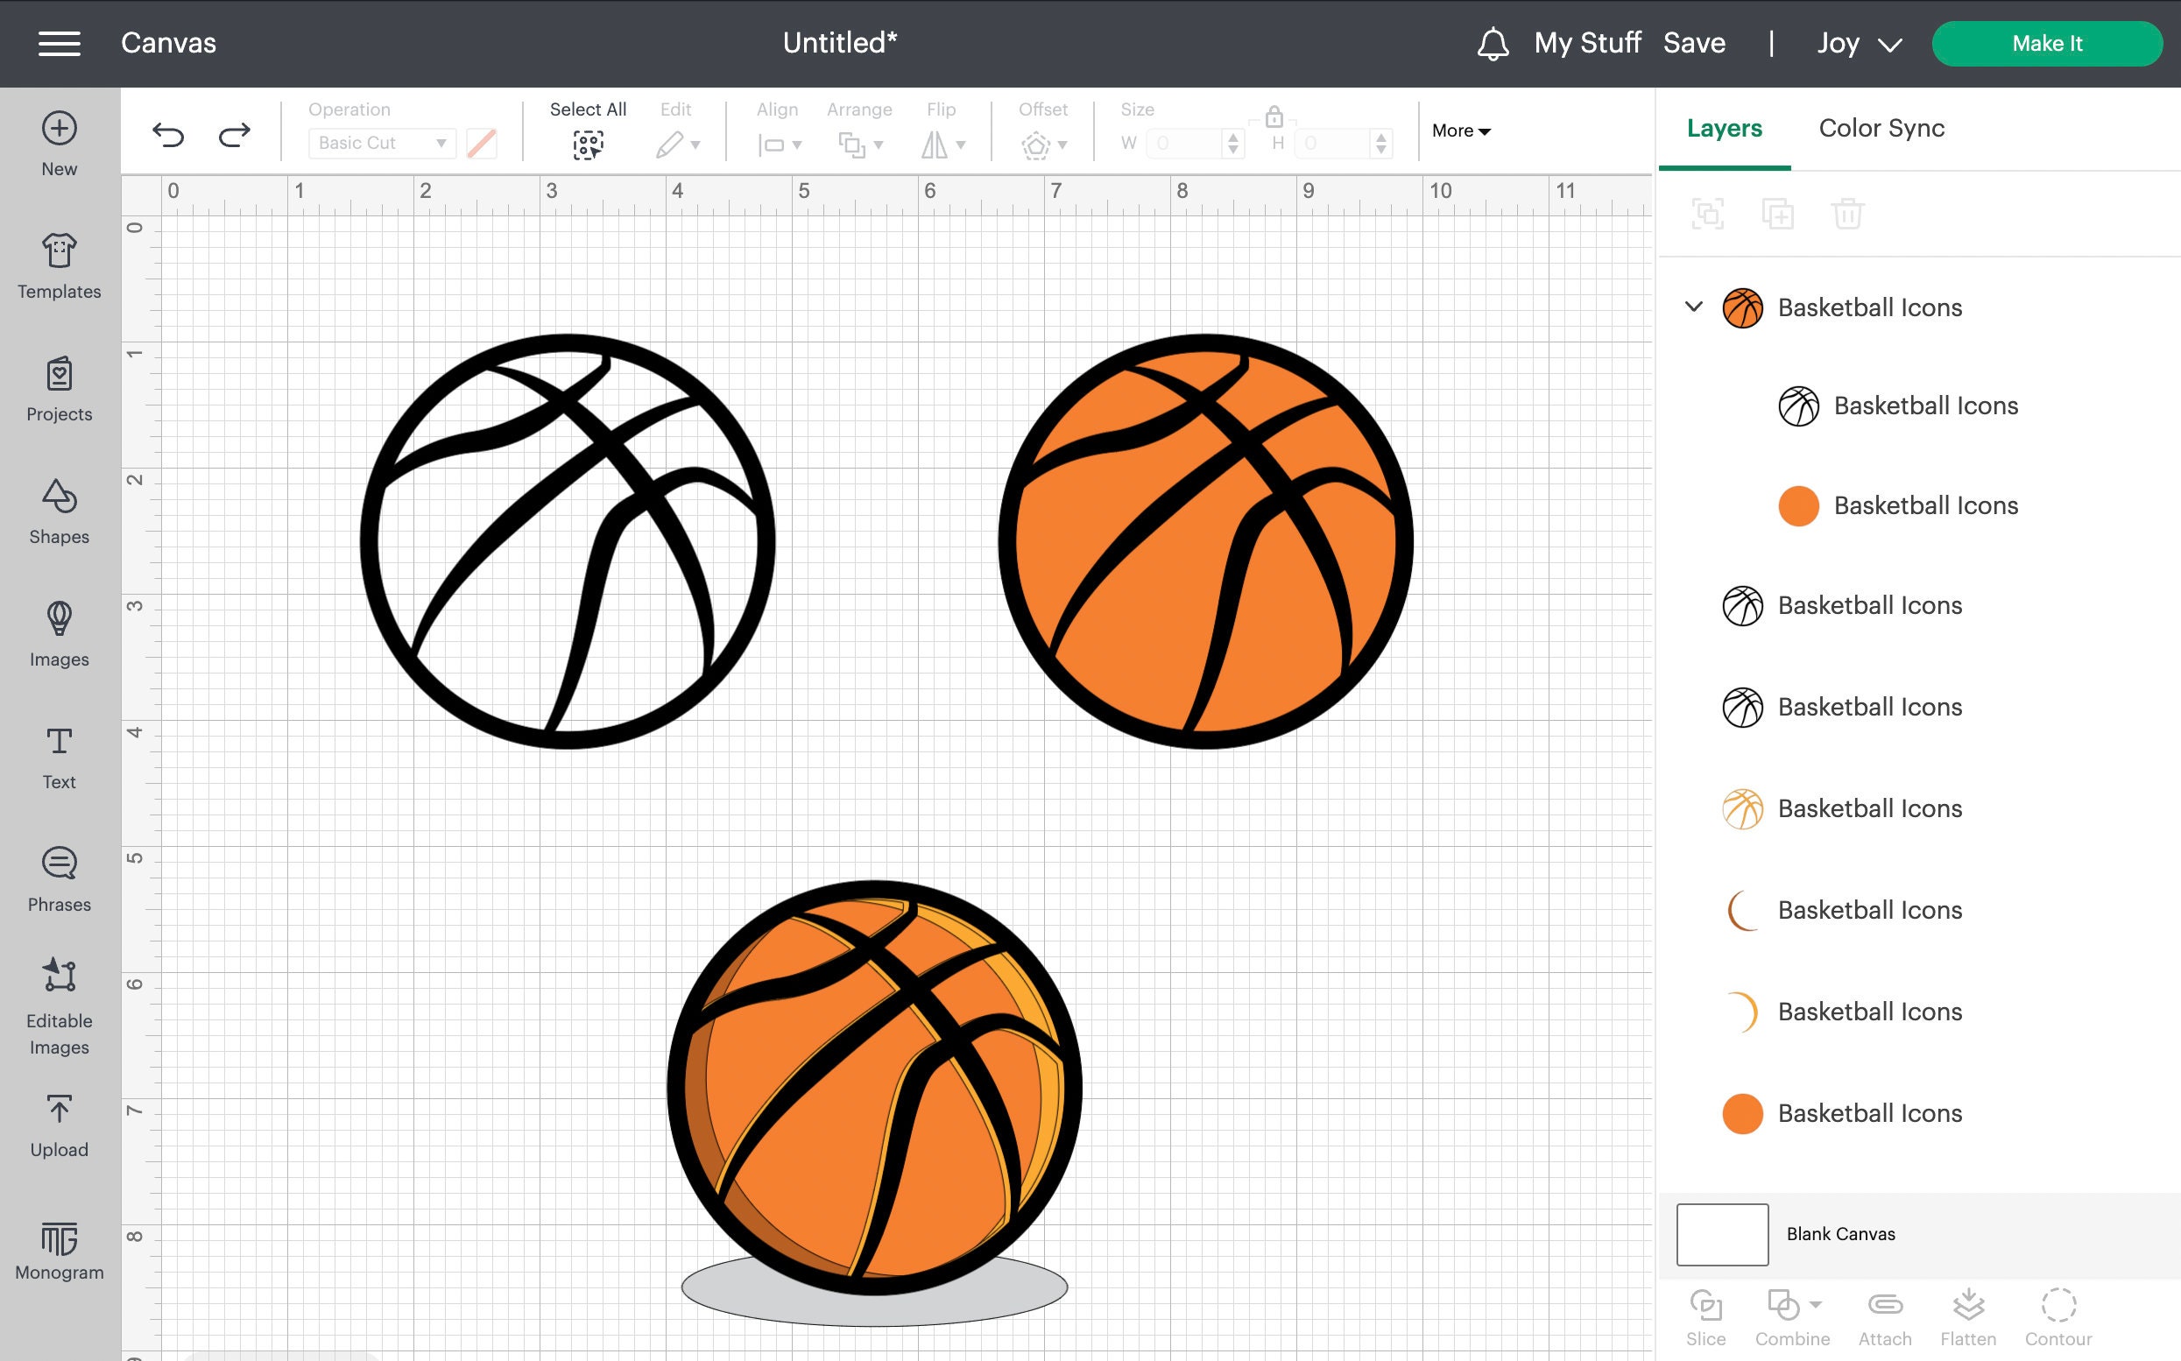Click the Attach icon
The height and width of the screenshot is (1361, 2181).
point(1885,1304)
